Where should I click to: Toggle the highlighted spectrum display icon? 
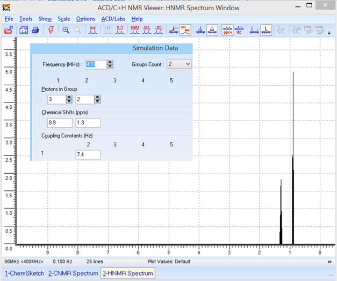pyautogui.click(x=212, y=30)
